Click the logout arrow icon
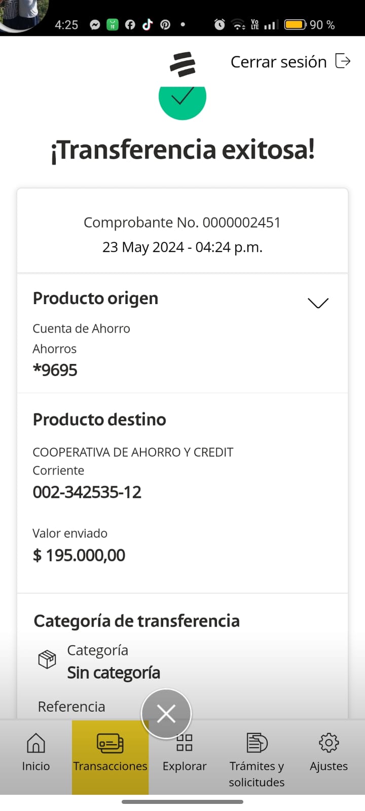The height and width of the screenshot is (811, 365). point(343,61)
